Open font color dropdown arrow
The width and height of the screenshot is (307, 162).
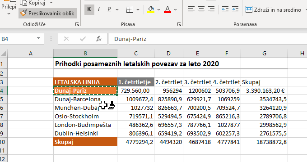[176, 9]
